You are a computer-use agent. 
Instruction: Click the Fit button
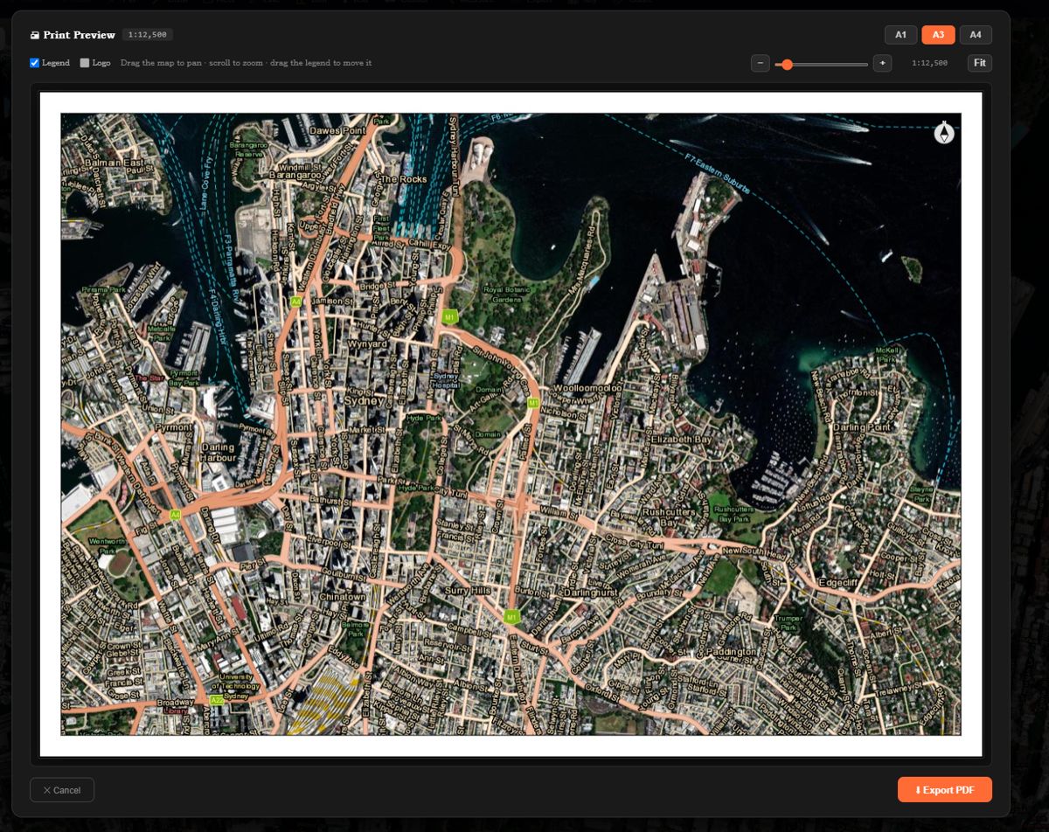[980, 63]
